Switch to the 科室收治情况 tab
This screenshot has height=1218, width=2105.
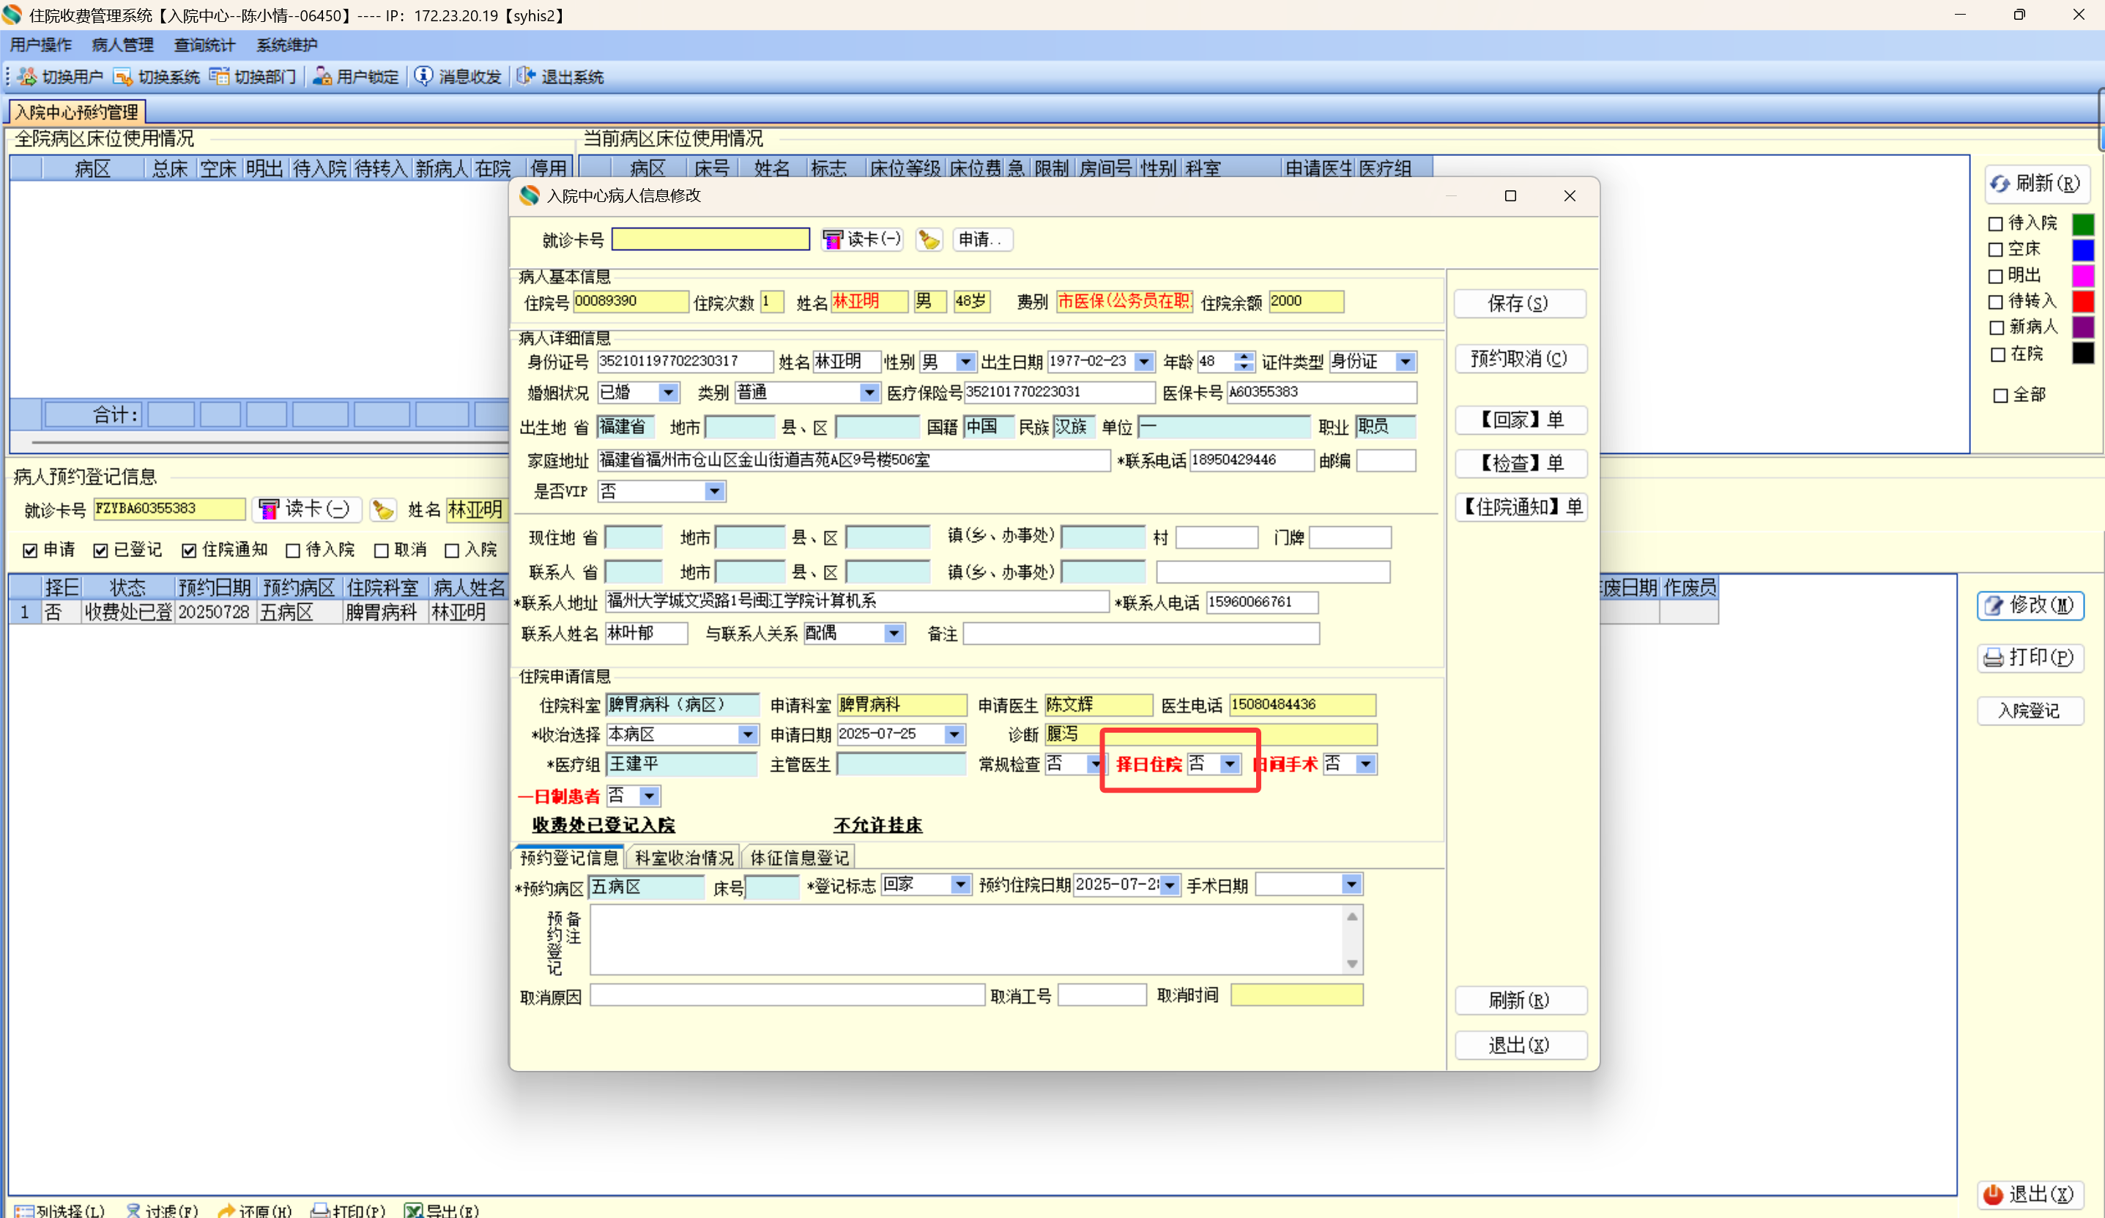pos(683,858)
